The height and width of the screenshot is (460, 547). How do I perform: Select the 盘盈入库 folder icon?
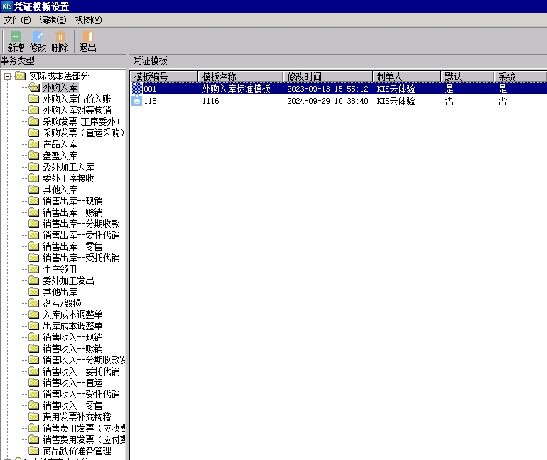(34, 155)
